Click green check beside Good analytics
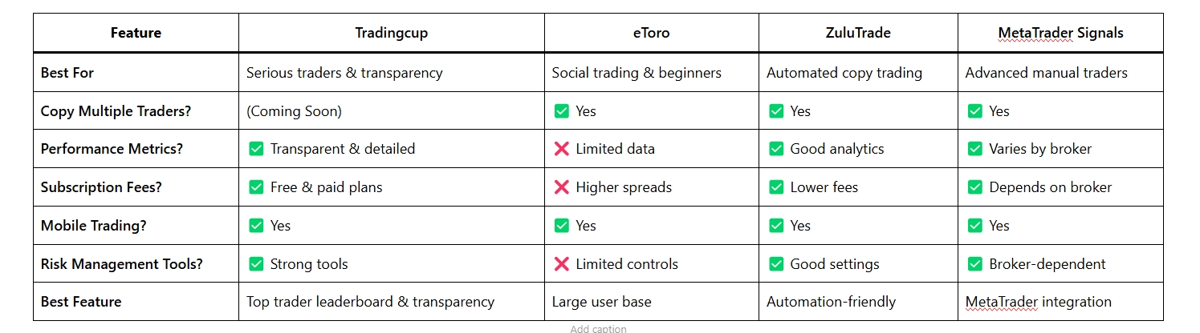The image size is (1200, 333). pyautogui.click(x=776, y=149)
